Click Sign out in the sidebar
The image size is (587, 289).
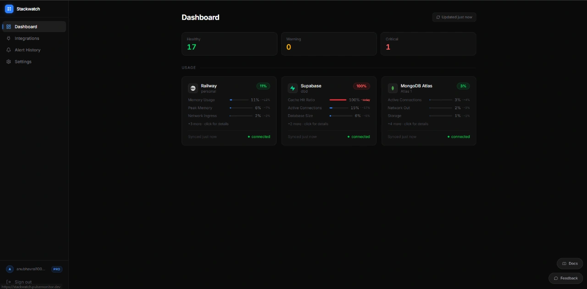click(23, 282)
